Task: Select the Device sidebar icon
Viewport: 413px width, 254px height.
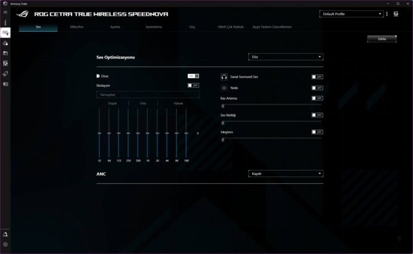Action: pyautogui.click(x=5, y=33)
